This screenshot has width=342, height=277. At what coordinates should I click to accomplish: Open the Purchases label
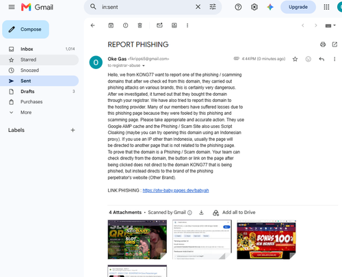[x=40, y=102]
